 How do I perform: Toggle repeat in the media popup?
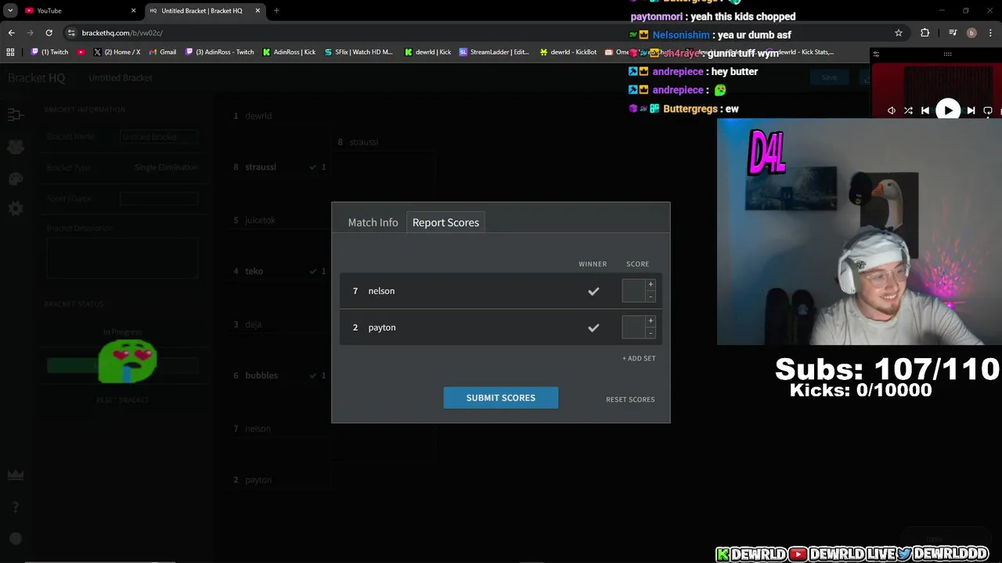point(988,110)
